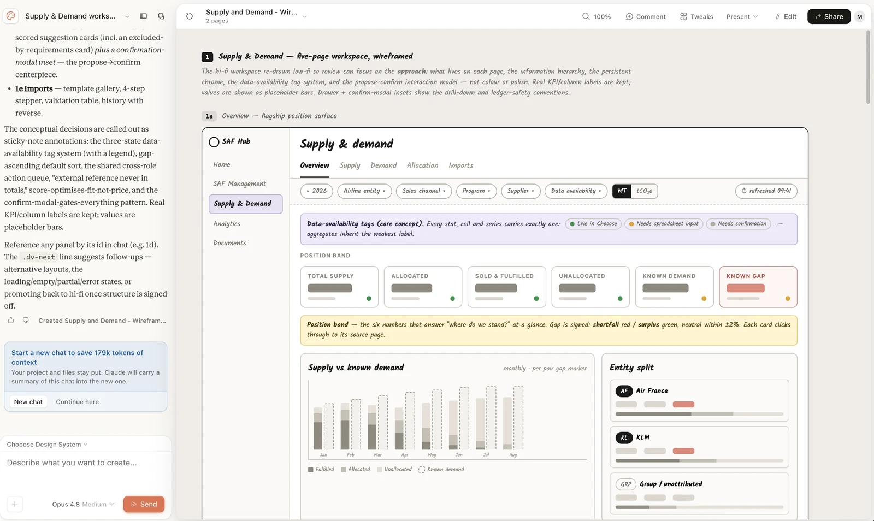This screenshot has height=521, width=874.
Task: Click the AF Air France badge
Action: click(624, 391)
